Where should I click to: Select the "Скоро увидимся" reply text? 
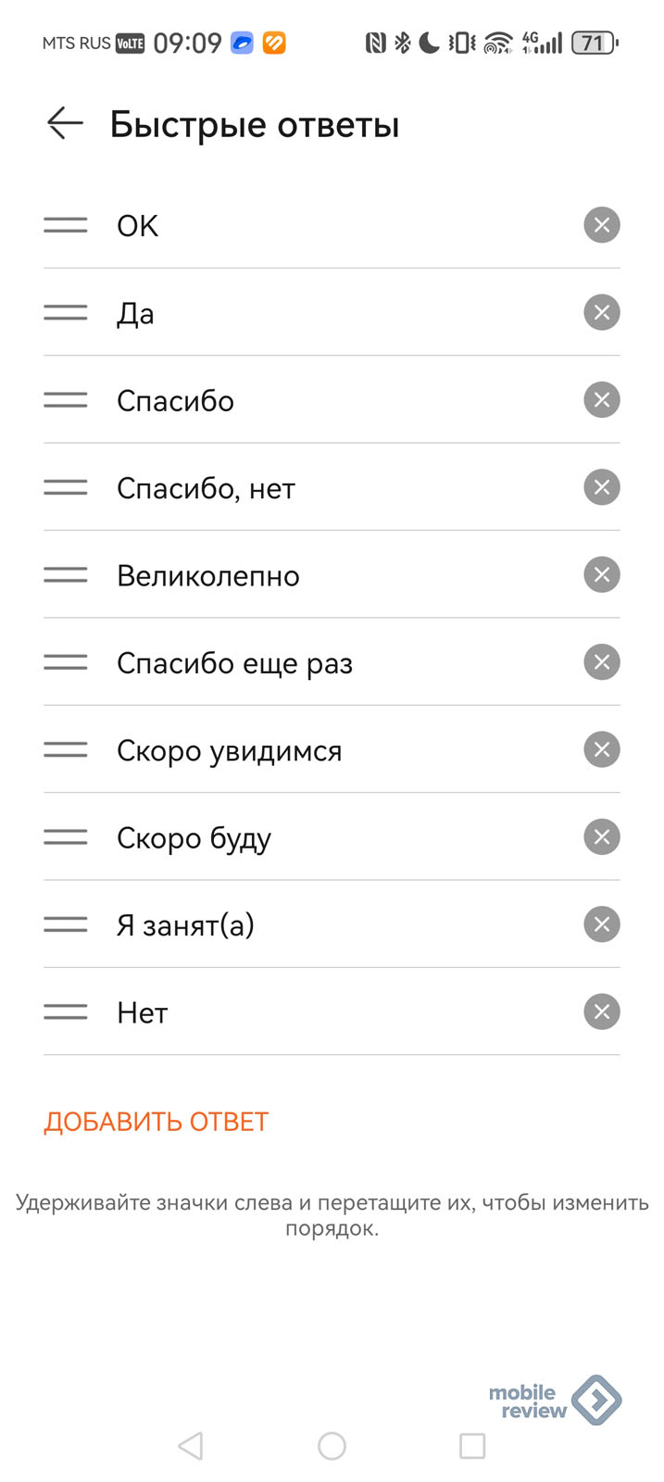click(x=229, y=750)
